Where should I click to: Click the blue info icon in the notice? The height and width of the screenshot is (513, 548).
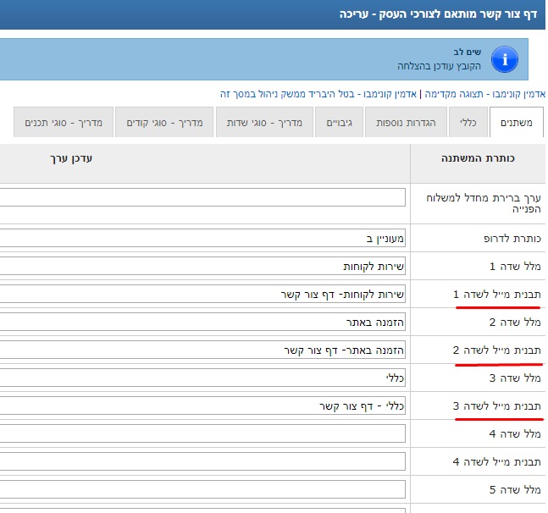pos(504,59)
